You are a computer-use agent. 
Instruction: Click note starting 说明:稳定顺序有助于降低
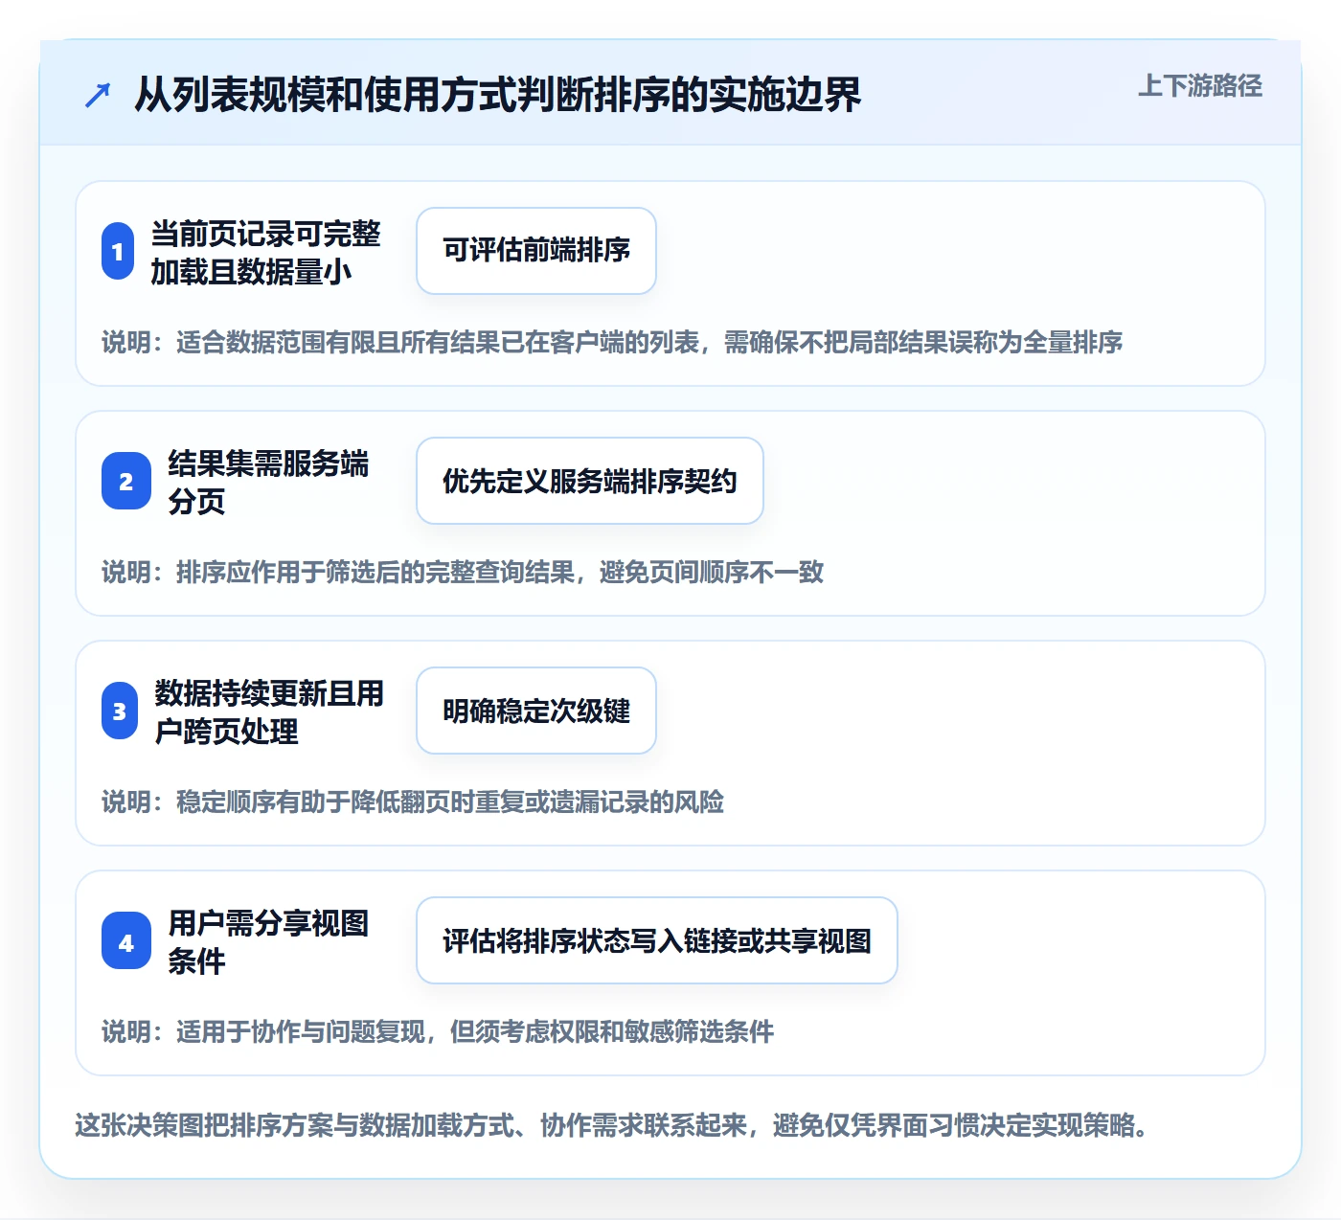pos(413,802)
